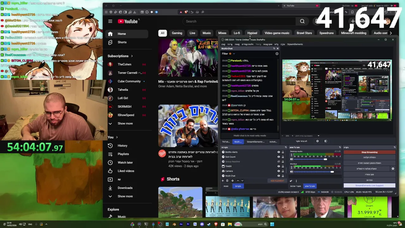Add a source with OBS plus icon
This screenshot has width=405, height=228.
(x=223, y=181)
